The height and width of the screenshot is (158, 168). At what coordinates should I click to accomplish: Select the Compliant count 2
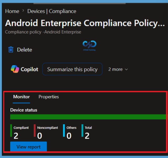(16, 136)
